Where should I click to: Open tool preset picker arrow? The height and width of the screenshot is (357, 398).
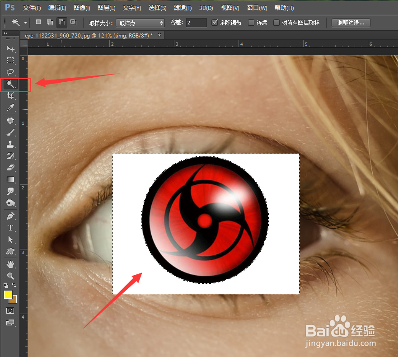click(x=25, y=23)
